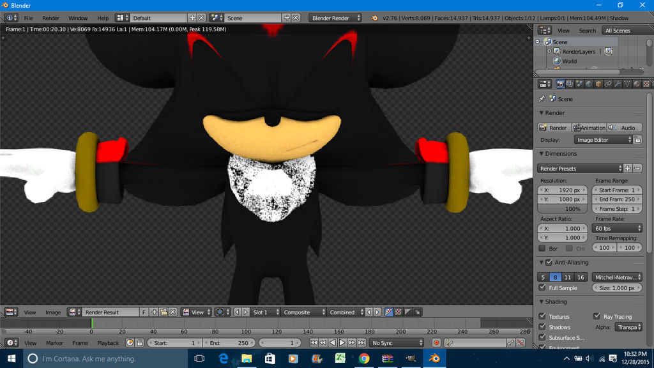The image size is (654, 368).
Task: Show color only (checker) display mode
Action: (x=399, y=312)
